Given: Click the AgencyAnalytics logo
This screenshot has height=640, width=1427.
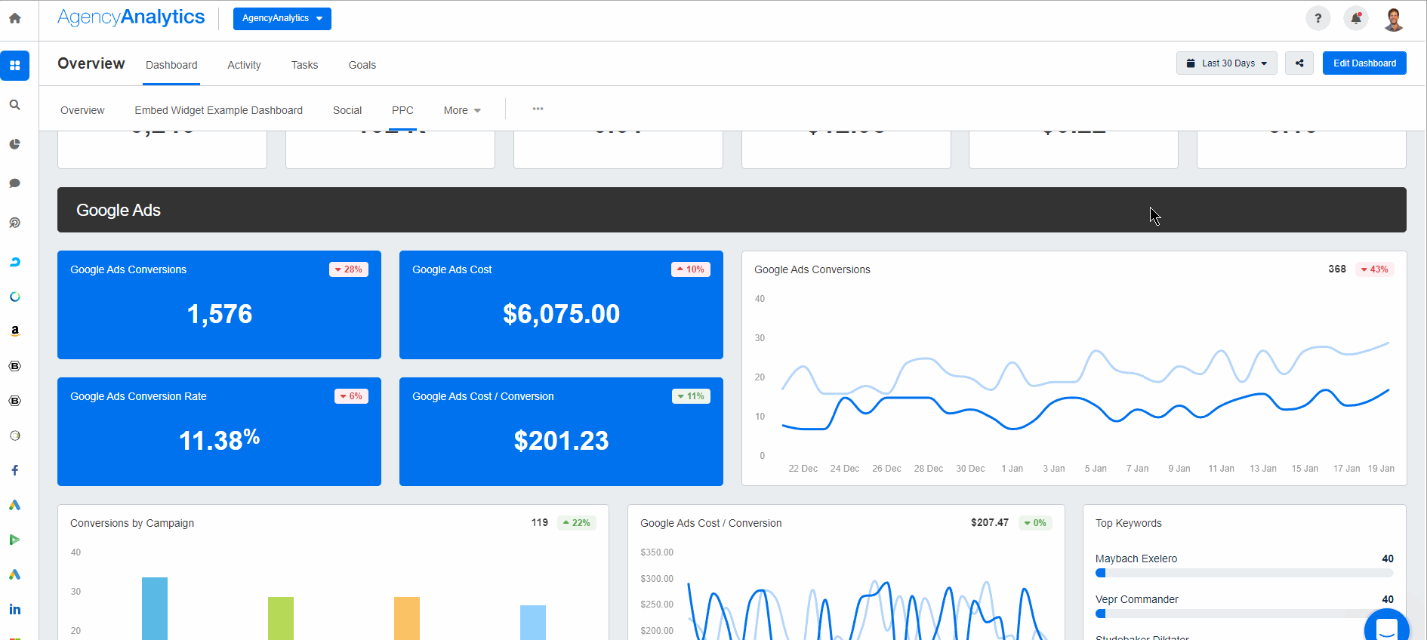Looking at the screenshot, I should pyautogui.click(x=131, y=17).
